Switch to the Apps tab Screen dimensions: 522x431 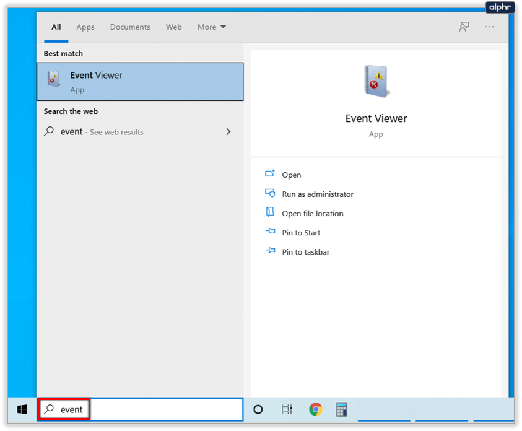[x=85, y=27]
